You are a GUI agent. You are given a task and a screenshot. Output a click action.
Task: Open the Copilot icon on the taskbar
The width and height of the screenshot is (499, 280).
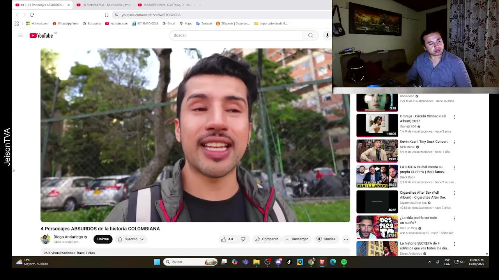(234, 262)
